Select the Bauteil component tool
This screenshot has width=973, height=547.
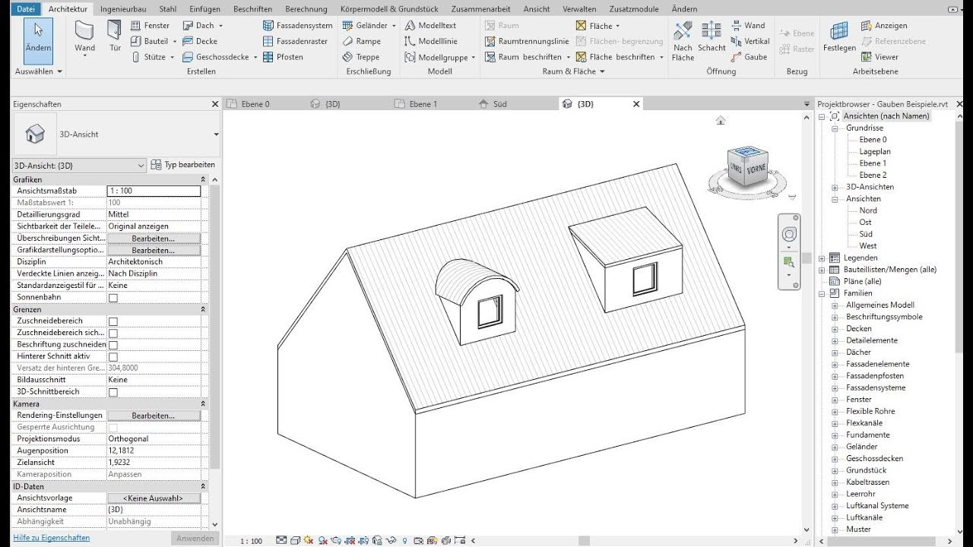(150, 41)
